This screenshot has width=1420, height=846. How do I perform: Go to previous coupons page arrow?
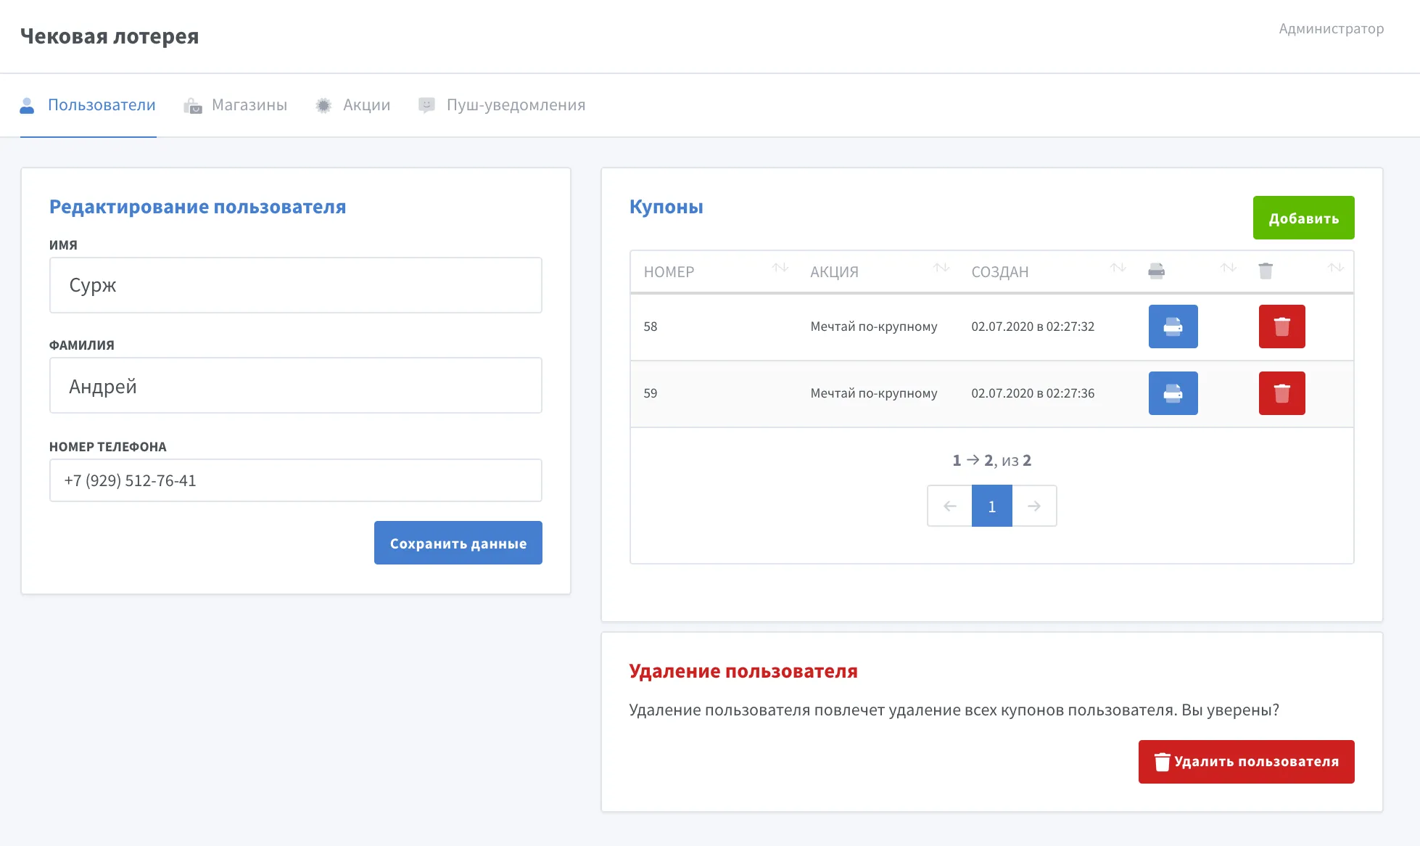pyautogui.click(x=949, y=506)
